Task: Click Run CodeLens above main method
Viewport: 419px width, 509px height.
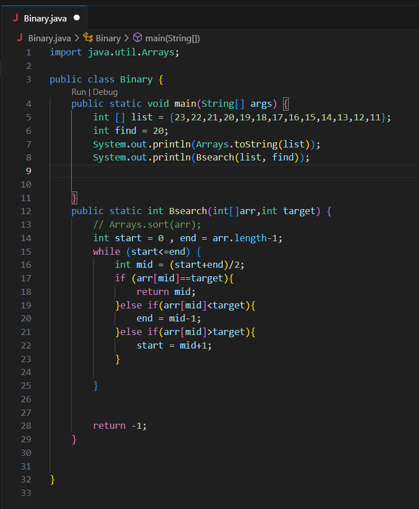Action: point(79,92)
